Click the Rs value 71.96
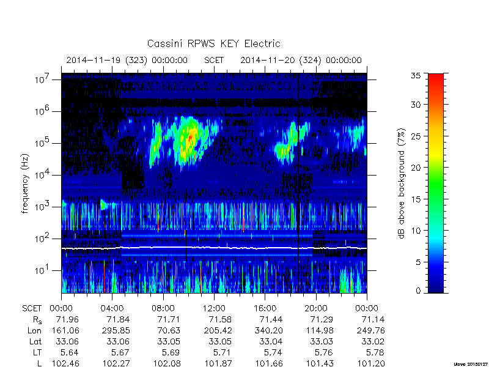 [67, 319]
